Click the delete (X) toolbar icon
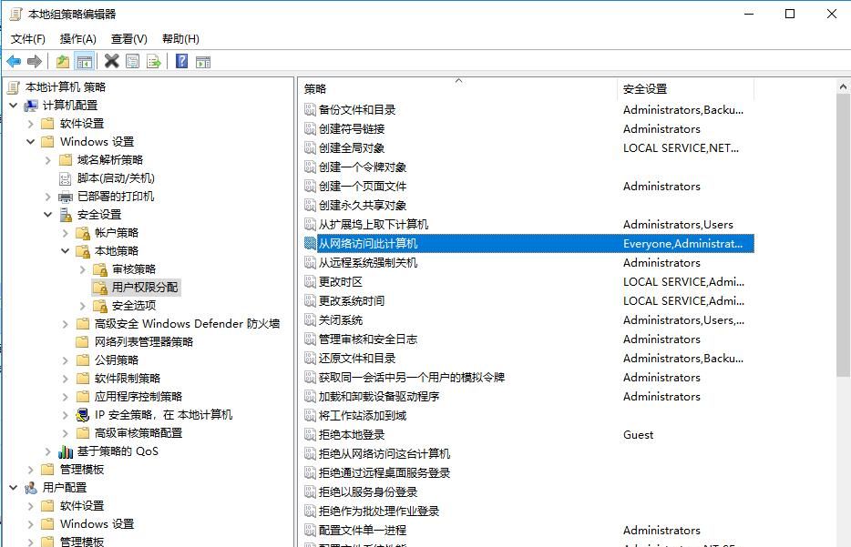 (x=111, y=61)
